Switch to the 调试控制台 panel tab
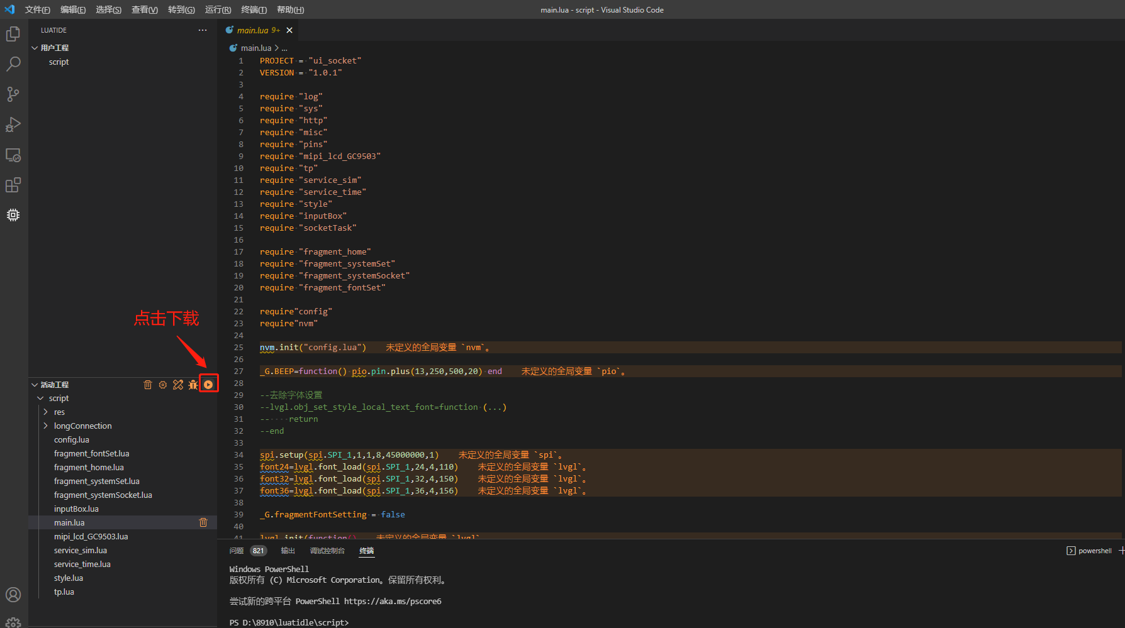The image size is (1125, 628). pos(327,551)
